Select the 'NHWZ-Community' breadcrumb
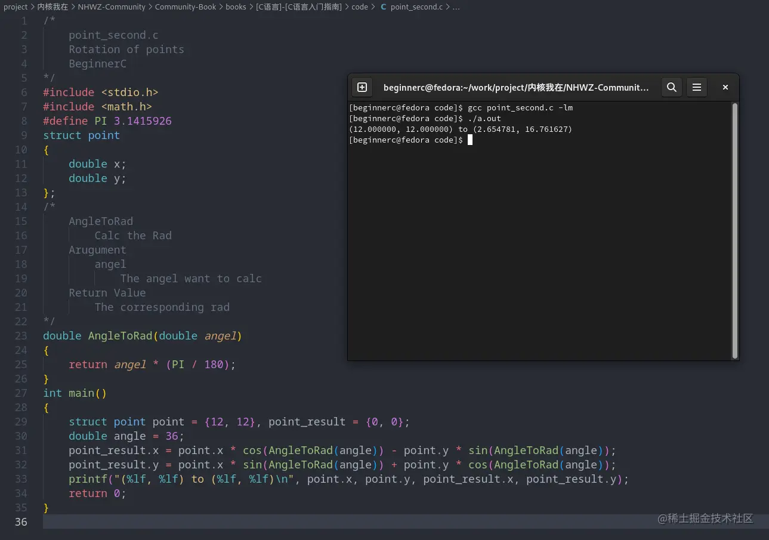 pyautogui.click(x=112, y=7)
